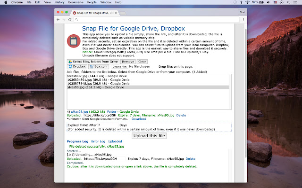The image size is (302, 188).
Task: Select 1035878548.jpg in the file list
Action: 148,84
